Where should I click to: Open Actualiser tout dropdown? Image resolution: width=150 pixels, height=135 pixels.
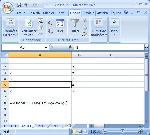[x=29, y=33]
